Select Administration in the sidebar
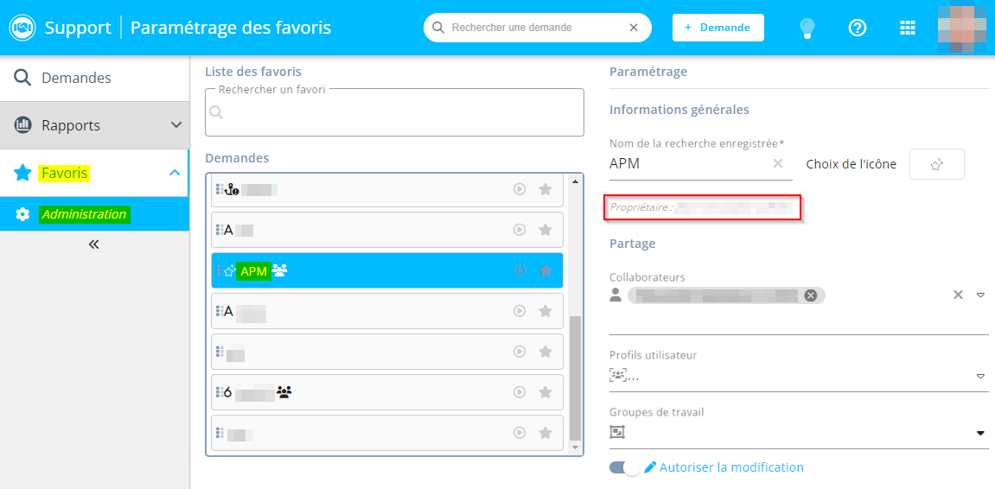 tap(84, 214)
